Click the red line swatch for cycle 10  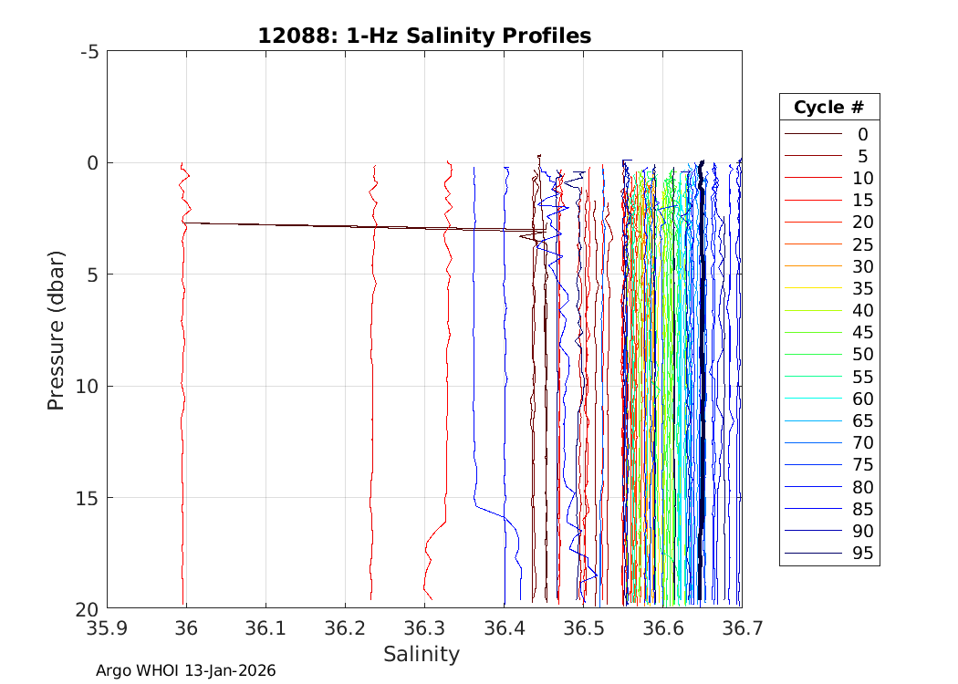click(x=812, y=178)
